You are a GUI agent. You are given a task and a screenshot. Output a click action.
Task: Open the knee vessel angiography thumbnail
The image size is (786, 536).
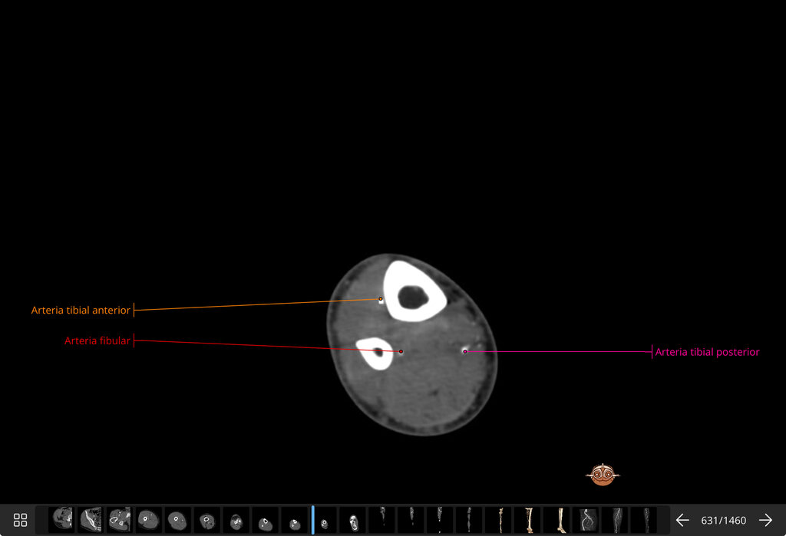pyautogui.click(x=586, y=519)
